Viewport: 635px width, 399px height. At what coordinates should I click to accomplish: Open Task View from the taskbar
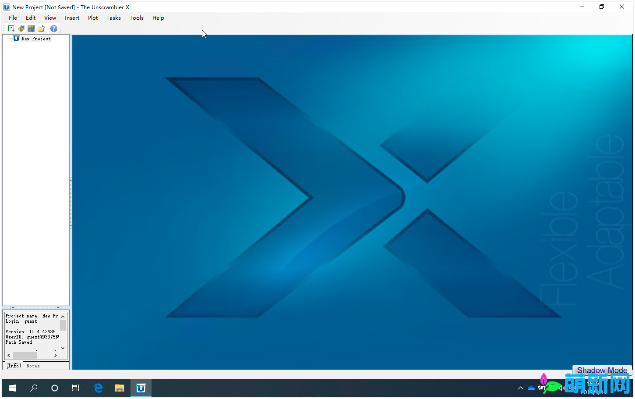coord(76,388)
